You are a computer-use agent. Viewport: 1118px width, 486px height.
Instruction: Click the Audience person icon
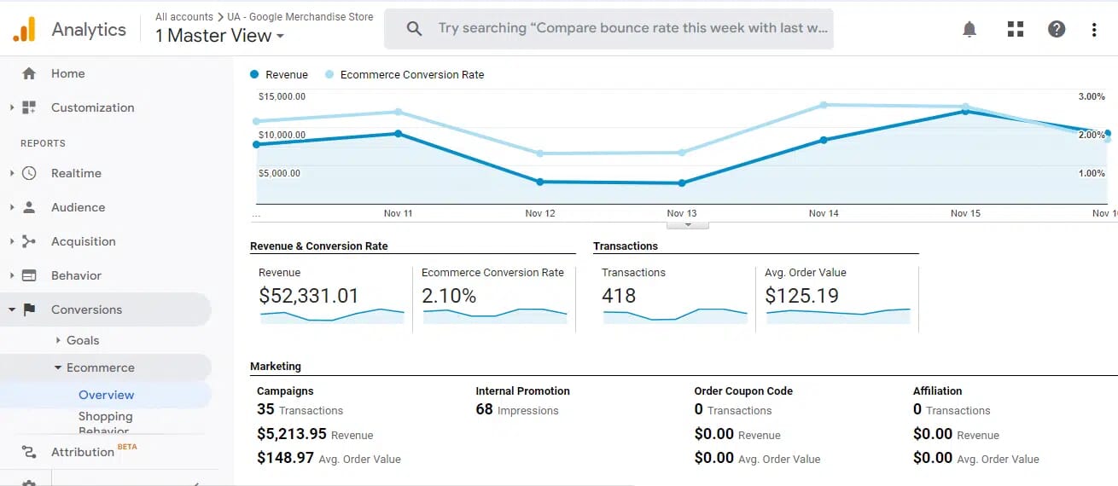pos(29,207)
